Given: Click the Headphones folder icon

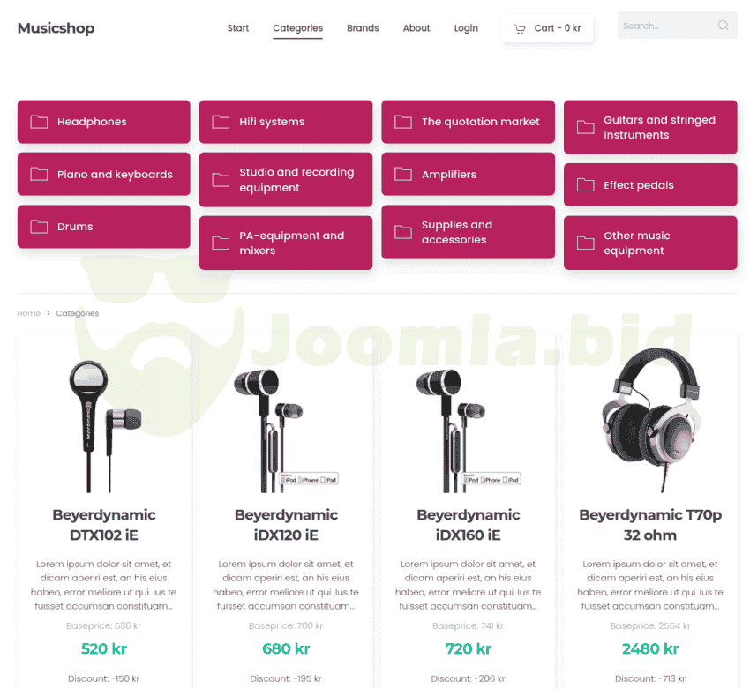Looking at the screenshot, I should click(39, 122).
